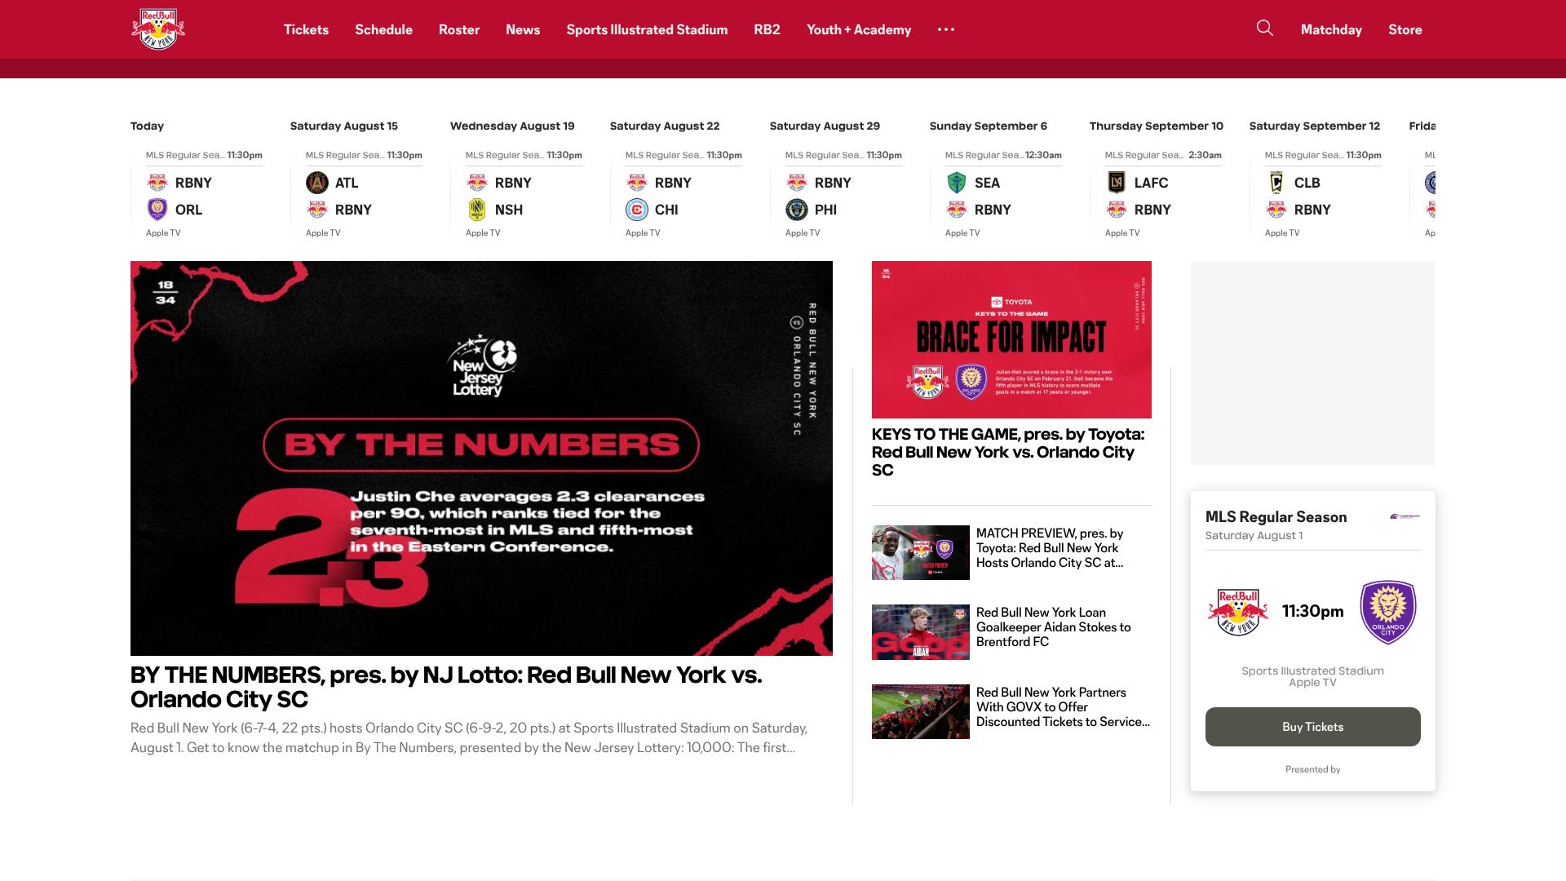1566x881 pixels.
Task: Open the Matchday link in header
Action: (x=1331, y=29)
